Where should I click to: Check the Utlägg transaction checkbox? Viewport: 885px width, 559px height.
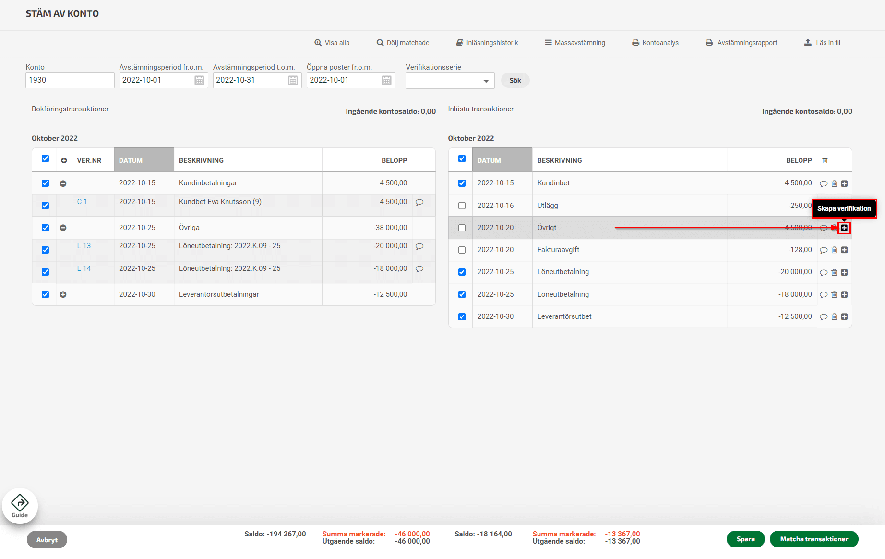[462, 206]
